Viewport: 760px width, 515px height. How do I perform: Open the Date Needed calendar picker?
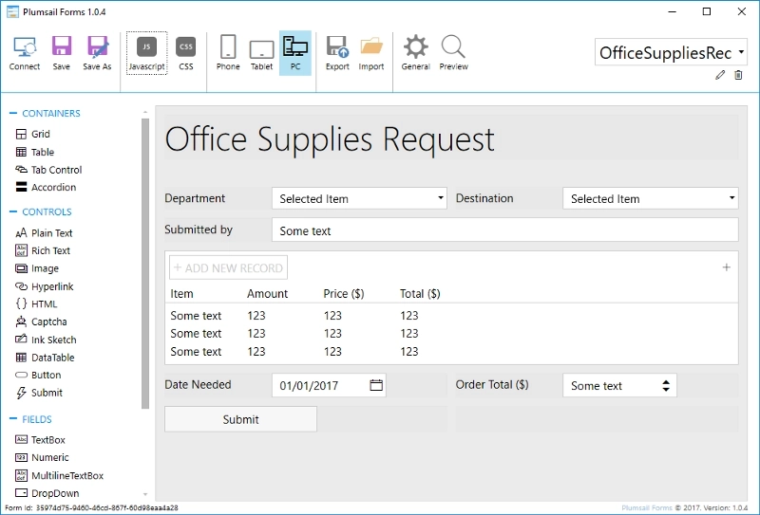point(376,385)
